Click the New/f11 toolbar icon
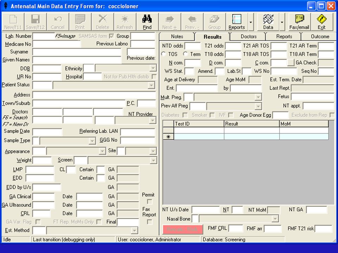This screenshot has height=253, width=338. pyautogui.click(x=13, y=22)
